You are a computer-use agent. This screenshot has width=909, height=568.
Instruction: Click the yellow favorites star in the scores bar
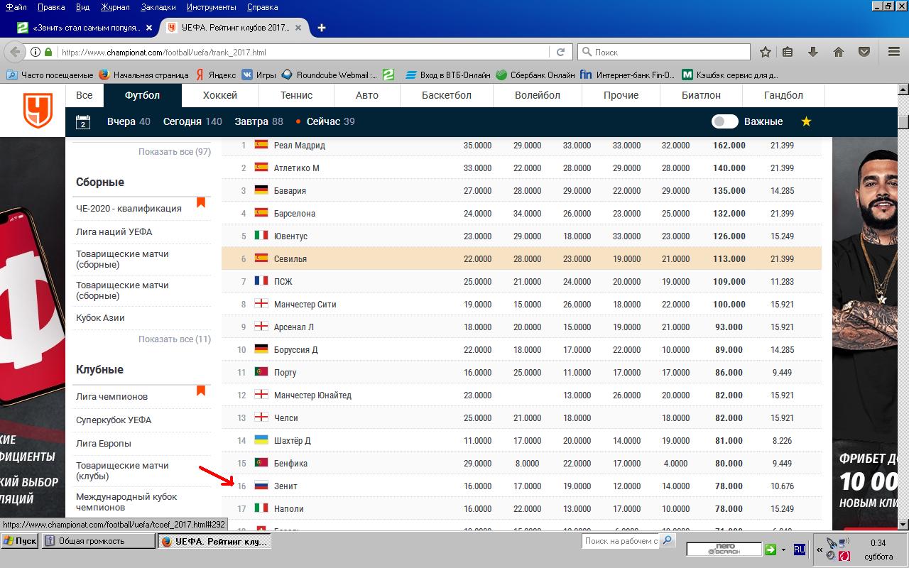806,121
